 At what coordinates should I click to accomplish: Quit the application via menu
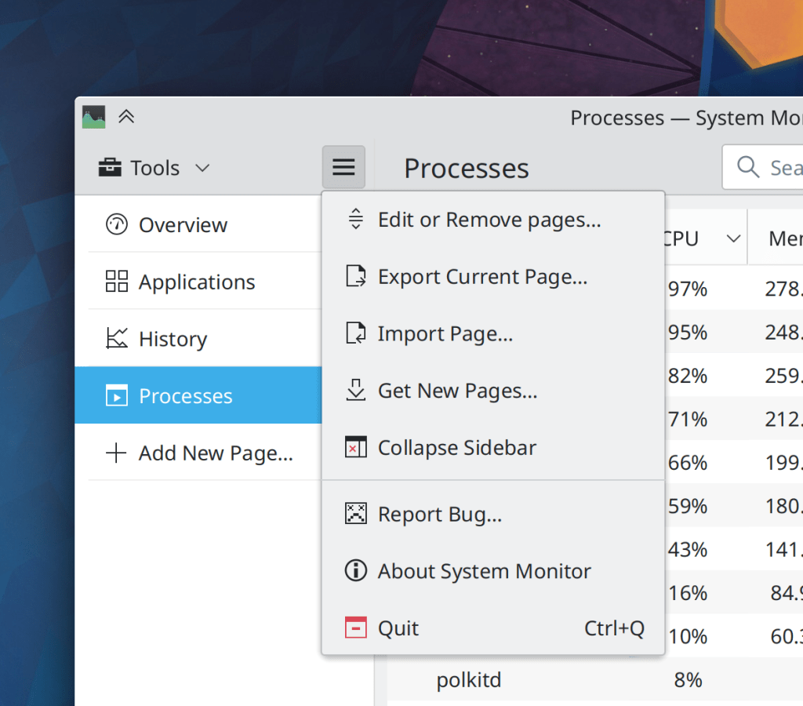click(x=398, y=628)
